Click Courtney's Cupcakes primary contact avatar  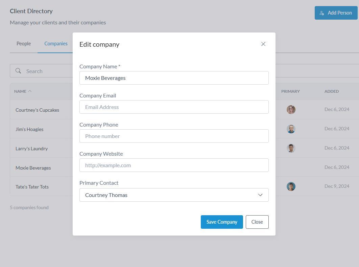291,110
